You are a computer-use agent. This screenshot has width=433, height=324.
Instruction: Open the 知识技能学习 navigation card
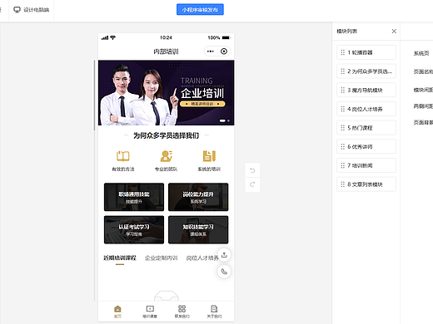198,230
